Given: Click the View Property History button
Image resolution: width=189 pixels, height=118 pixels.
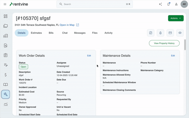Looking at the screenshot, I should click(x=164, y=43).
